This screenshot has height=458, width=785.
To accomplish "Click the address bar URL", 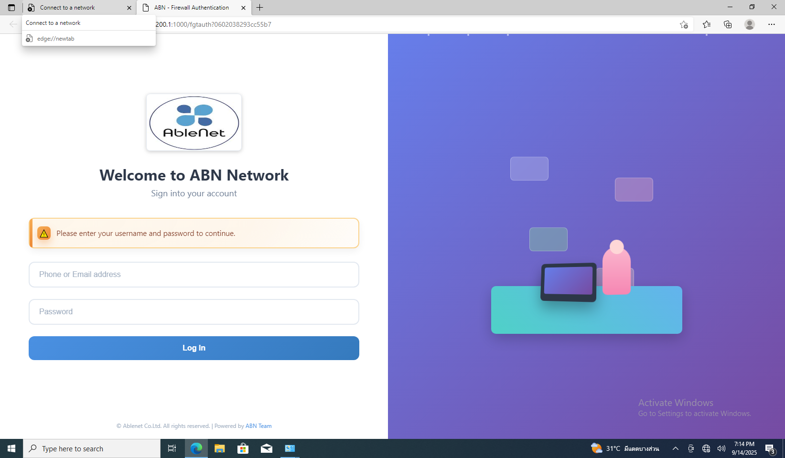I will [213, 24].
